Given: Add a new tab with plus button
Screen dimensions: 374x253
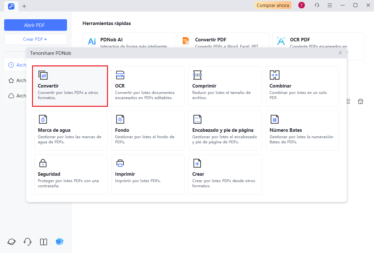Looking at the screenshot, I should click(24, 6).
